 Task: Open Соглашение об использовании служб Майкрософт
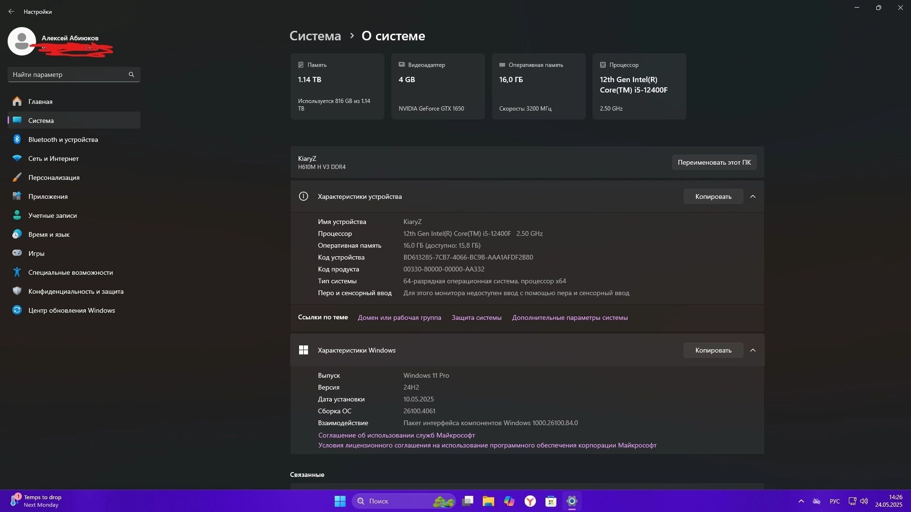pos(396,435)
